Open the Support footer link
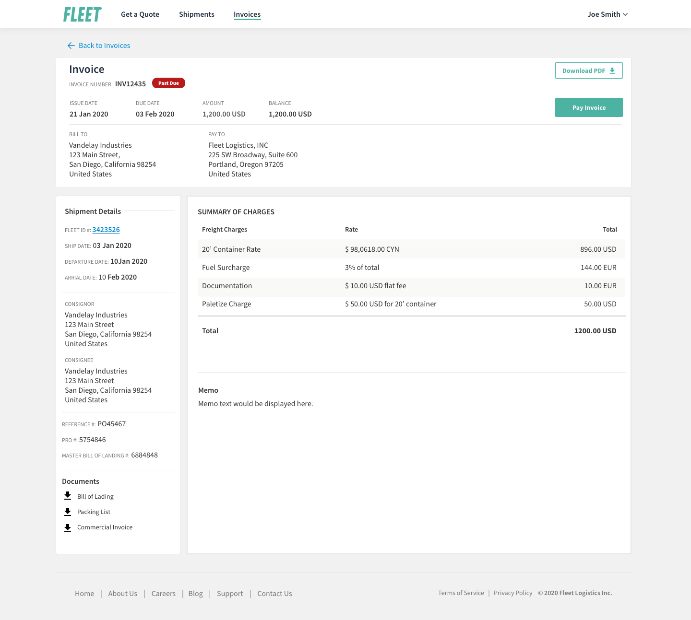Screen dimensions: 691x620 (230, 594)
